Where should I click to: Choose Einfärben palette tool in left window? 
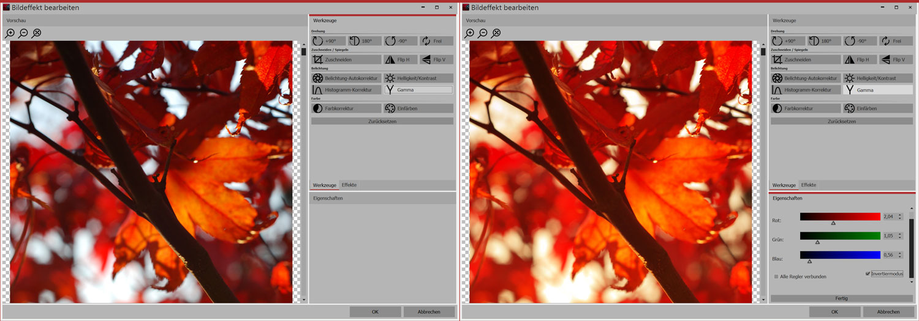[418, 108]
